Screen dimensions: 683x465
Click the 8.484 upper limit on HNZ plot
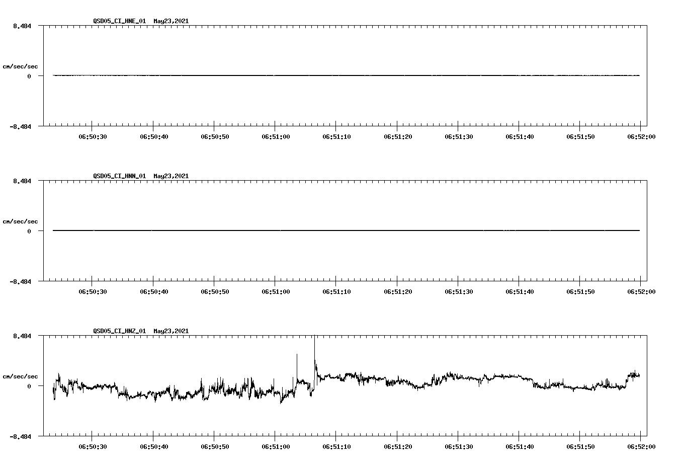pyautogui.click(x=22, y=336)
